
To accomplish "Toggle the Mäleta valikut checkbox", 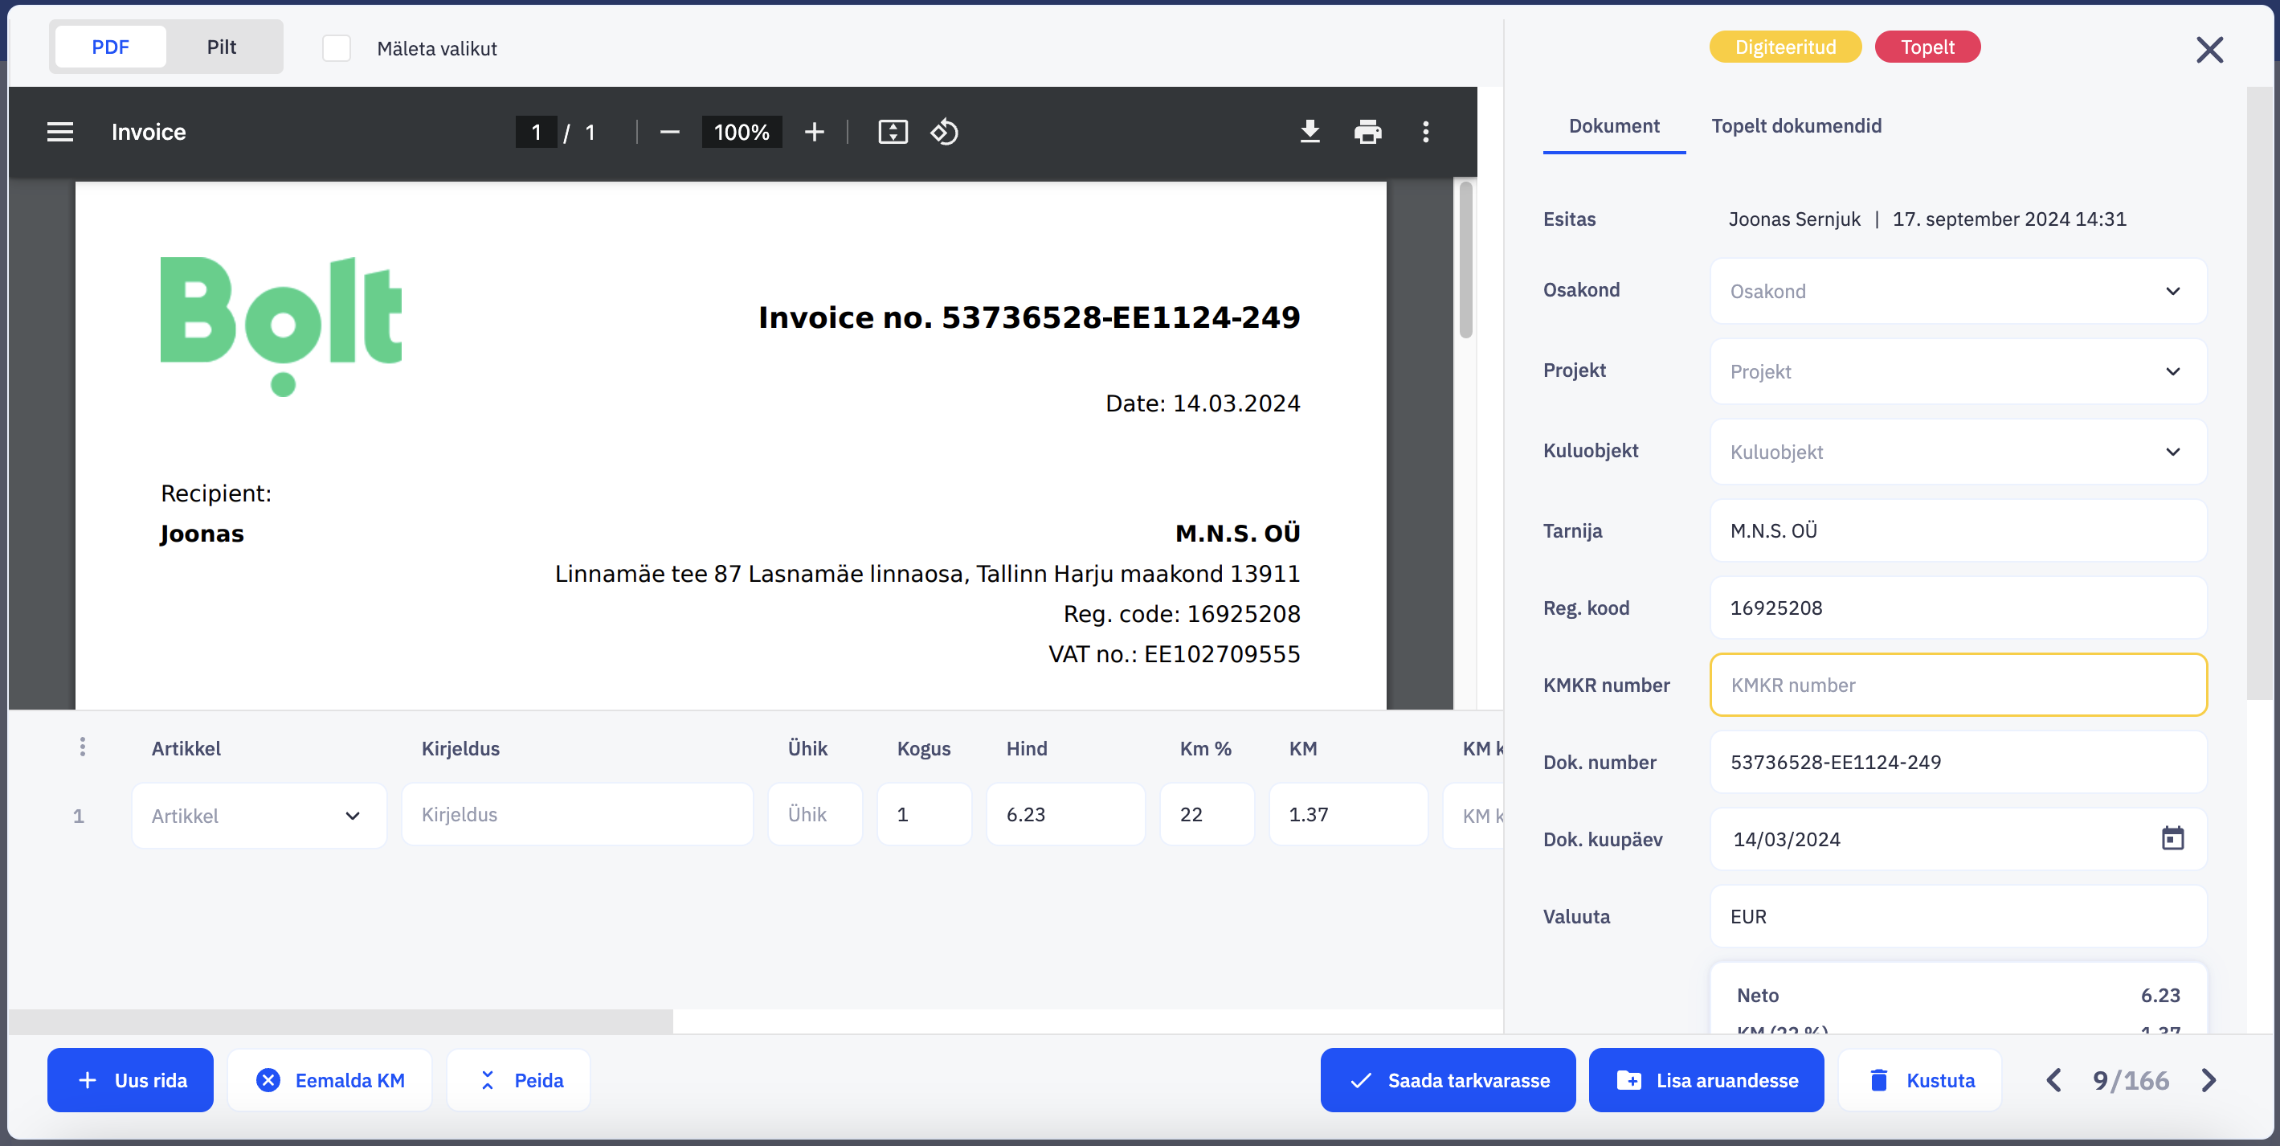I will tap(337, 48).
